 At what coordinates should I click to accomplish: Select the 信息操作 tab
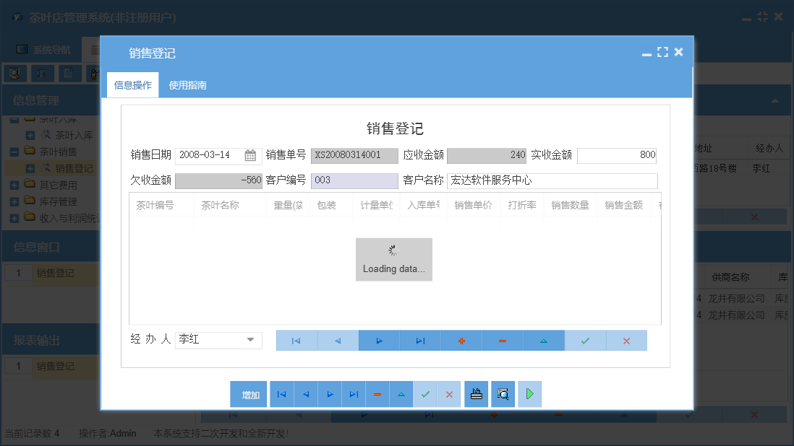tap(132, 84)
